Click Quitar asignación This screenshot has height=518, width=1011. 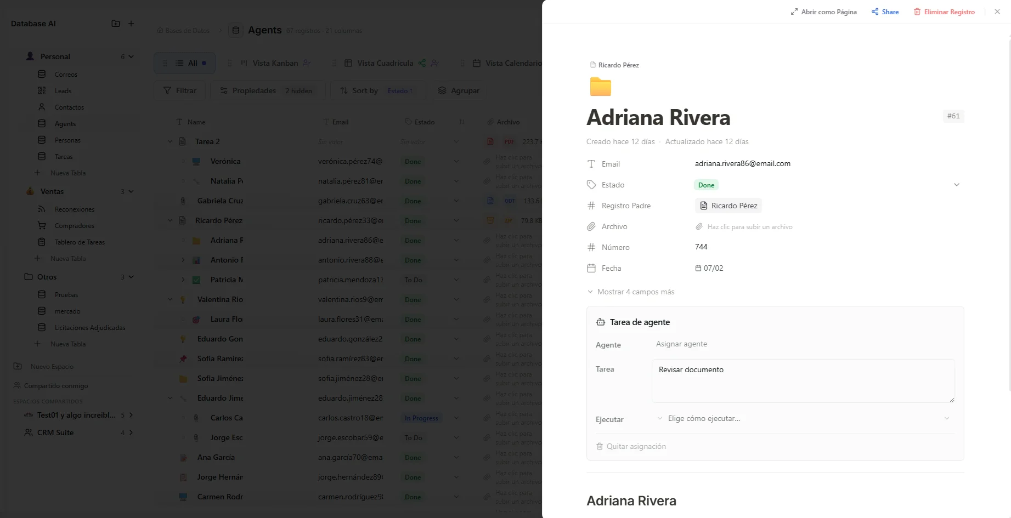pos(631,446)
